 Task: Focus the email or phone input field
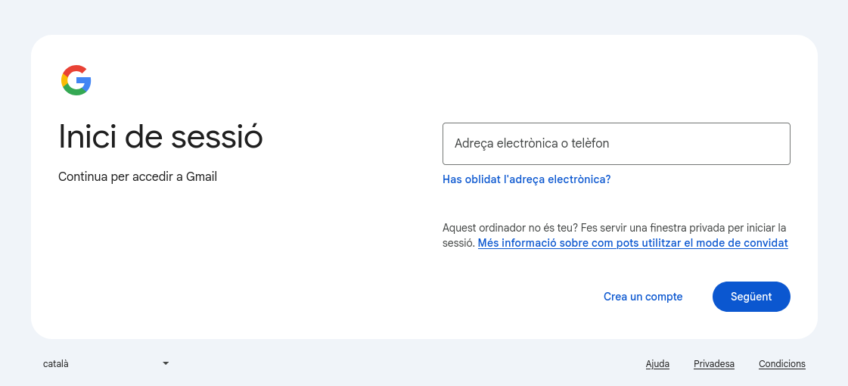point(616,144)
